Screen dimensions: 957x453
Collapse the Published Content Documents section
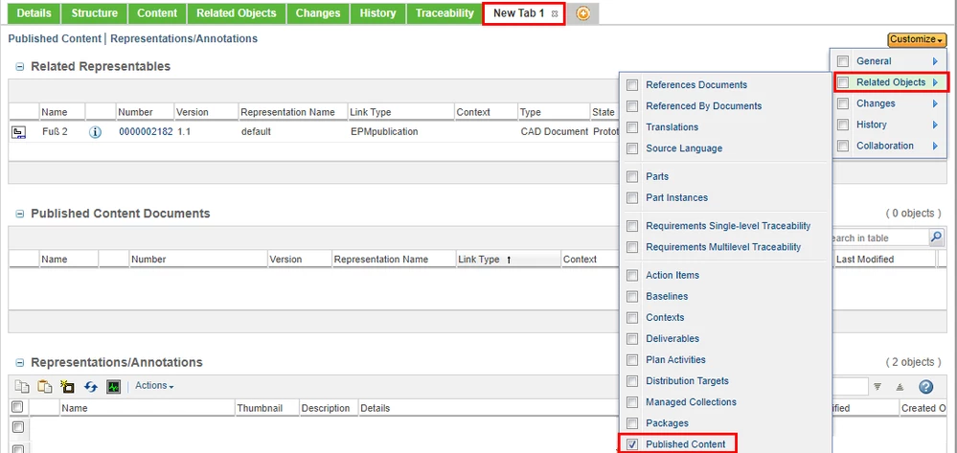19,214
